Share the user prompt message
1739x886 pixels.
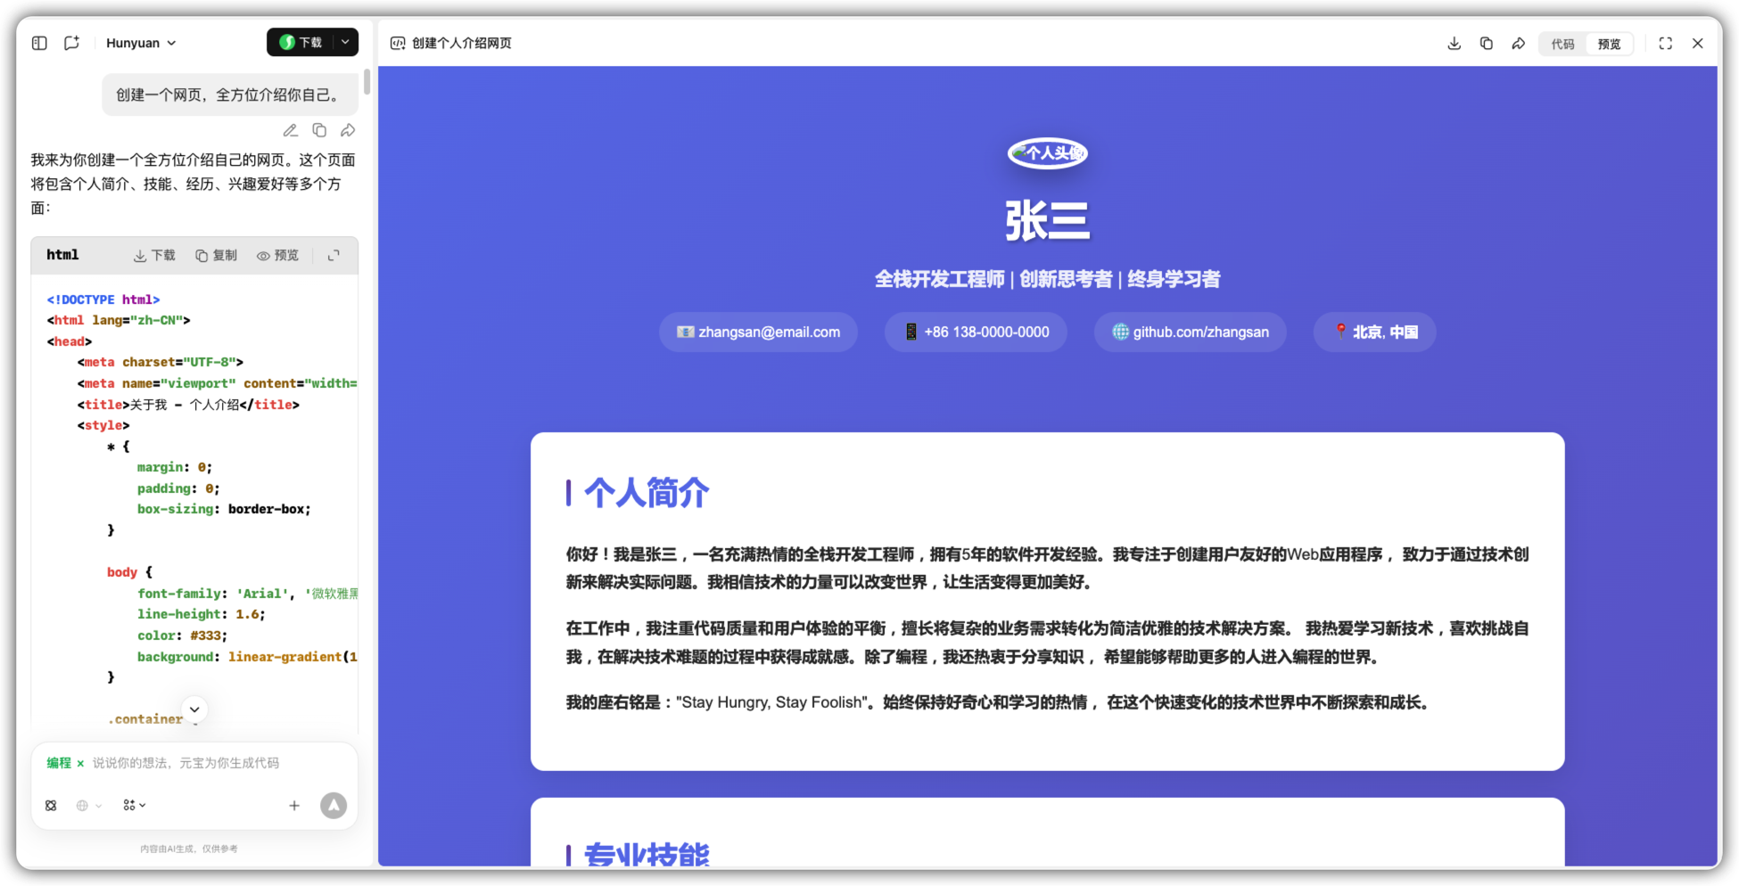pos(348,131)
